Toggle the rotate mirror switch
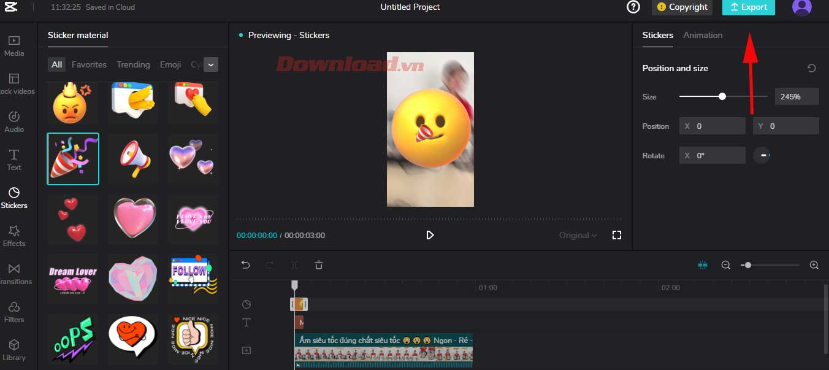 point(762,155)
